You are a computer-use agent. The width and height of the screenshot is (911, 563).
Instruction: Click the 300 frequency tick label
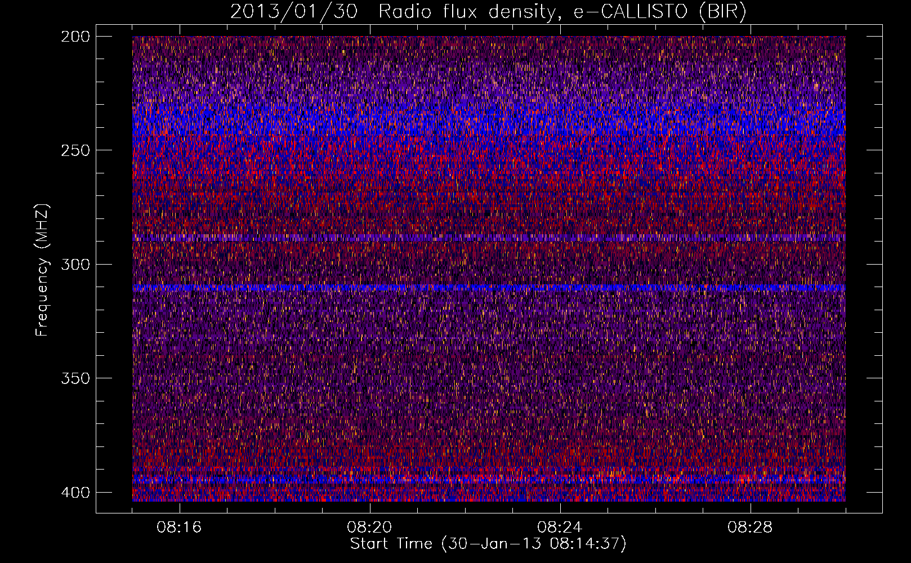point(75,264)
